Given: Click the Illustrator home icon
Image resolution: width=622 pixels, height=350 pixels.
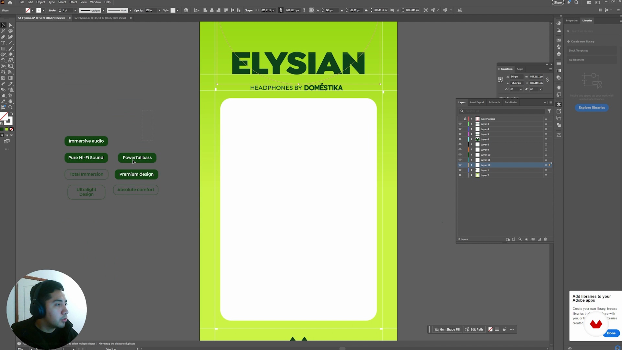Looking at the screenshot, I should (10, 2).
